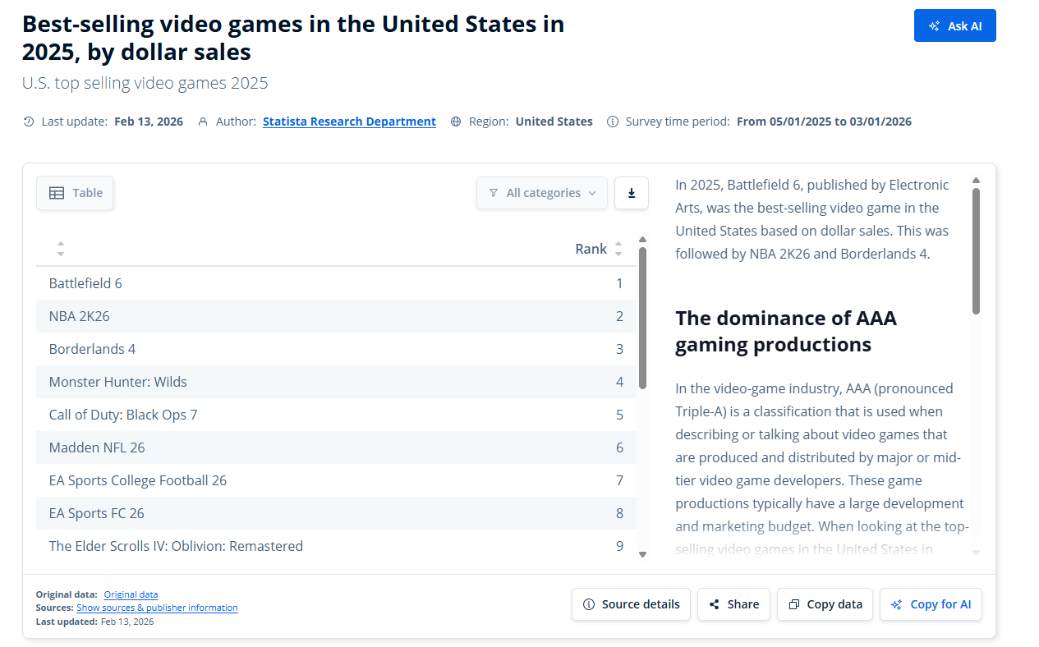1039x647 pixels.
Task: Click the table scrollbar thumb
Action: point(642,318)
